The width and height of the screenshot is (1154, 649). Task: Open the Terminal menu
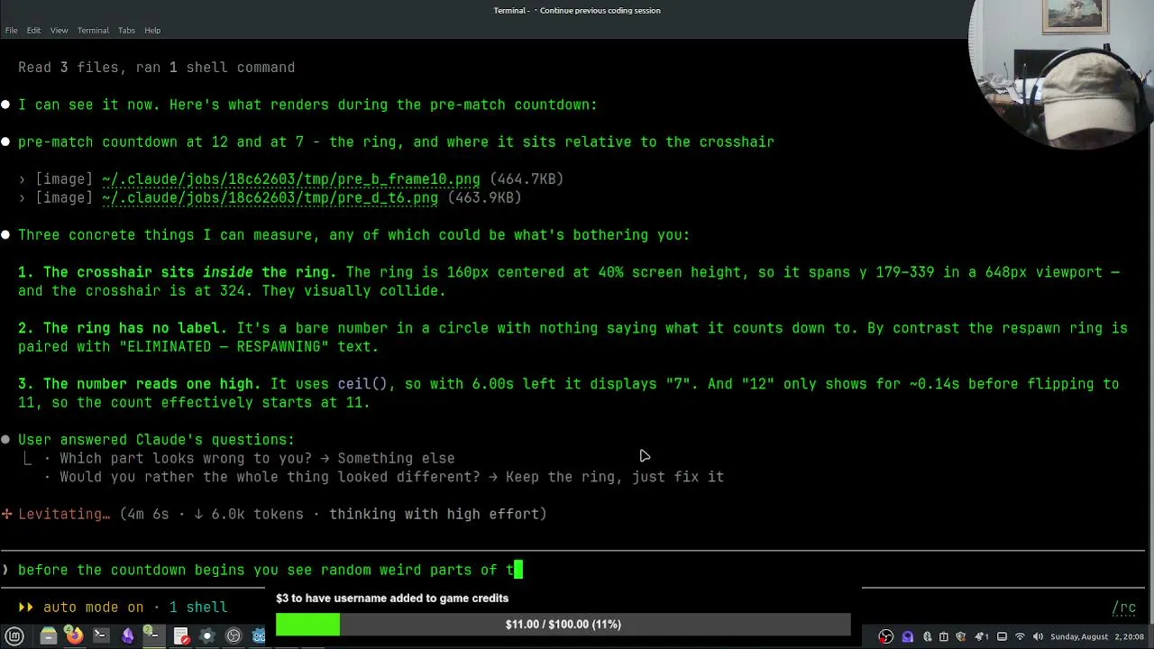(x=93, y=31)
